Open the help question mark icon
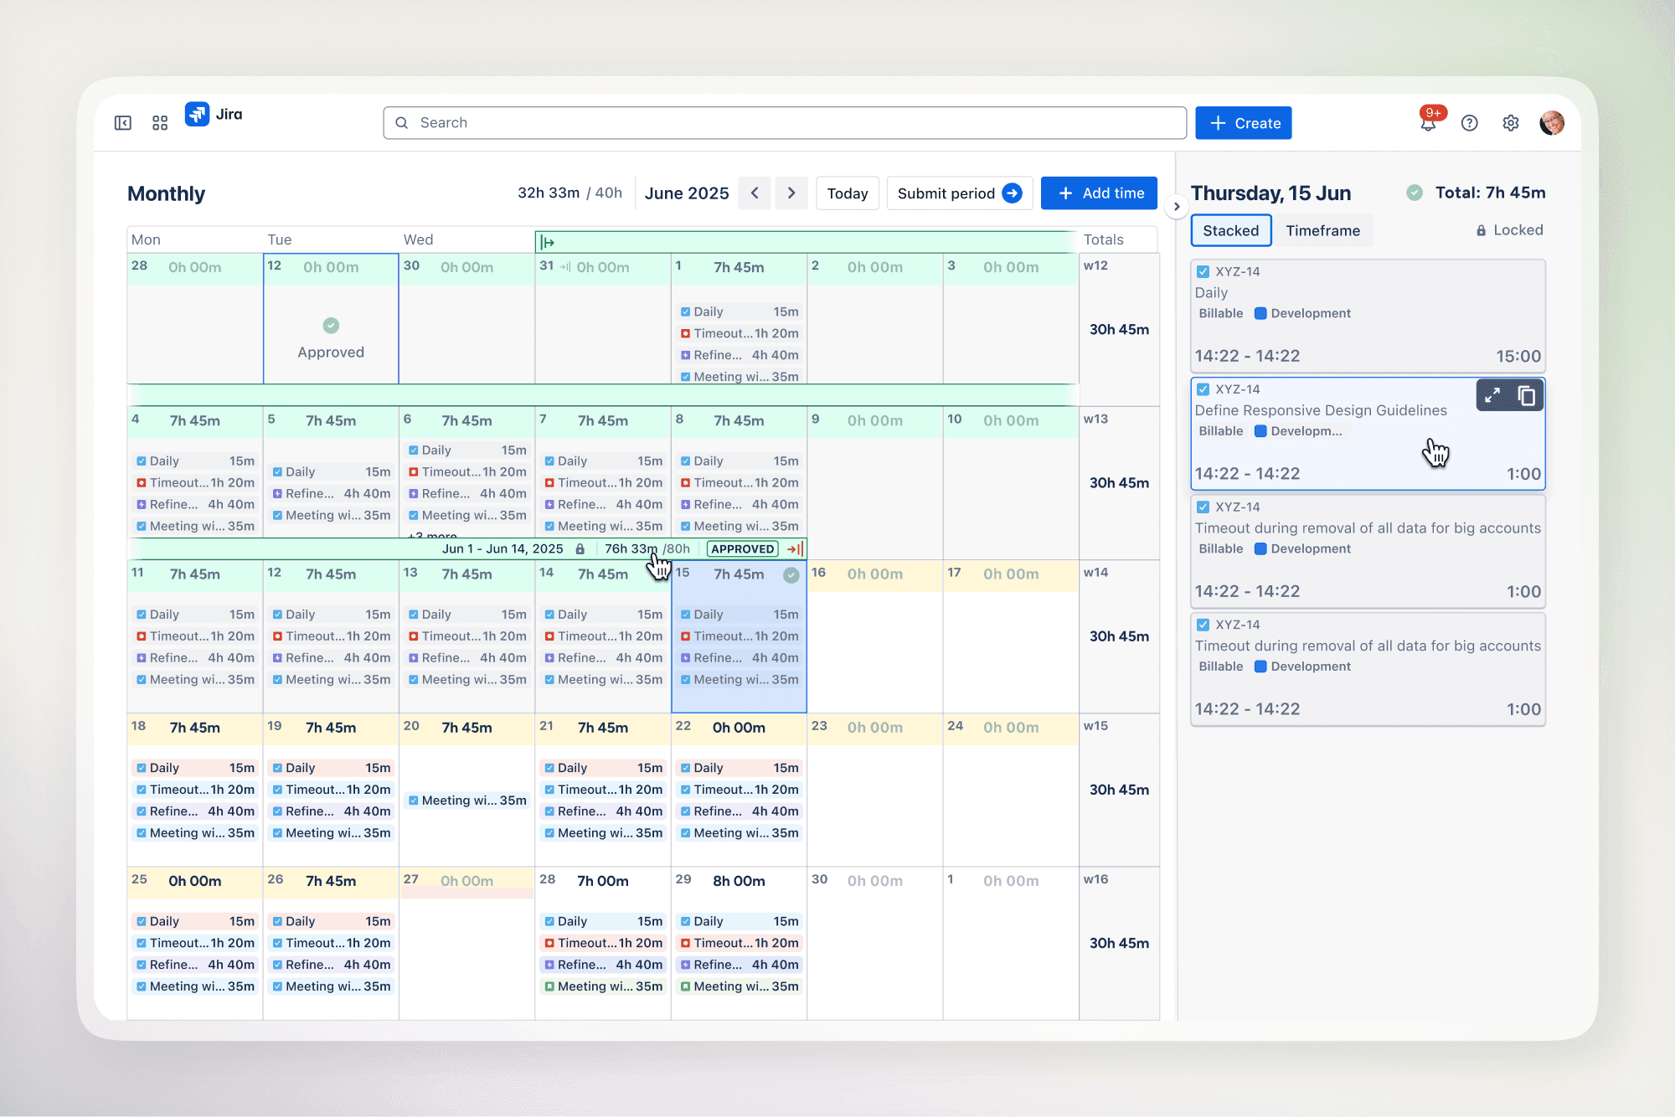Image resolution: width=1675 pixels, height=1117 pixels. point(1469,123)
